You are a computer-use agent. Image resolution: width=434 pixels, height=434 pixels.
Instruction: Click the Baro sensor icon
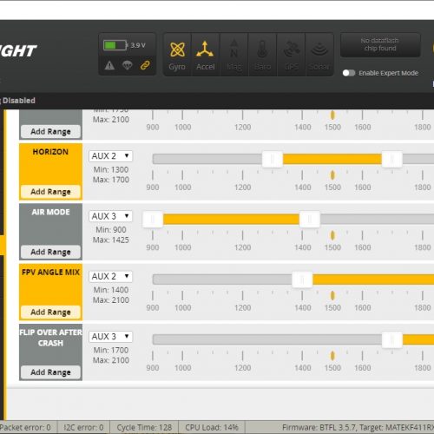[262, 55]
